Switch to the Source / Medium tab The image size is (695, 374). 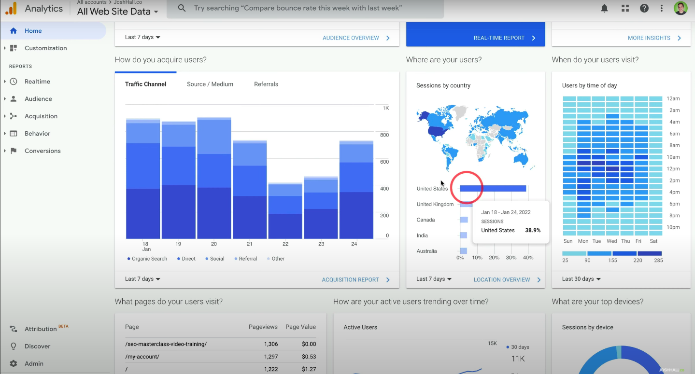coord(210,84)
